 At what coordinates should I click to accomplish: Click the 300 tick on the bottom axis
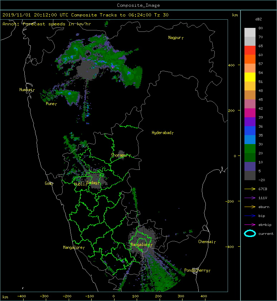pos(181,296)
